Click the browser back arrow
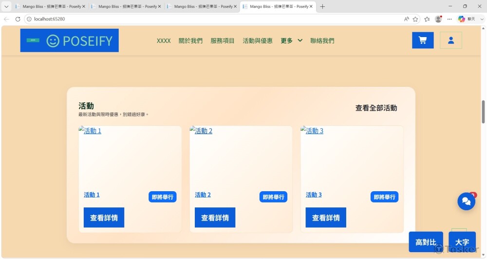Viewport: 487px width, 259px height. (6, 19)
